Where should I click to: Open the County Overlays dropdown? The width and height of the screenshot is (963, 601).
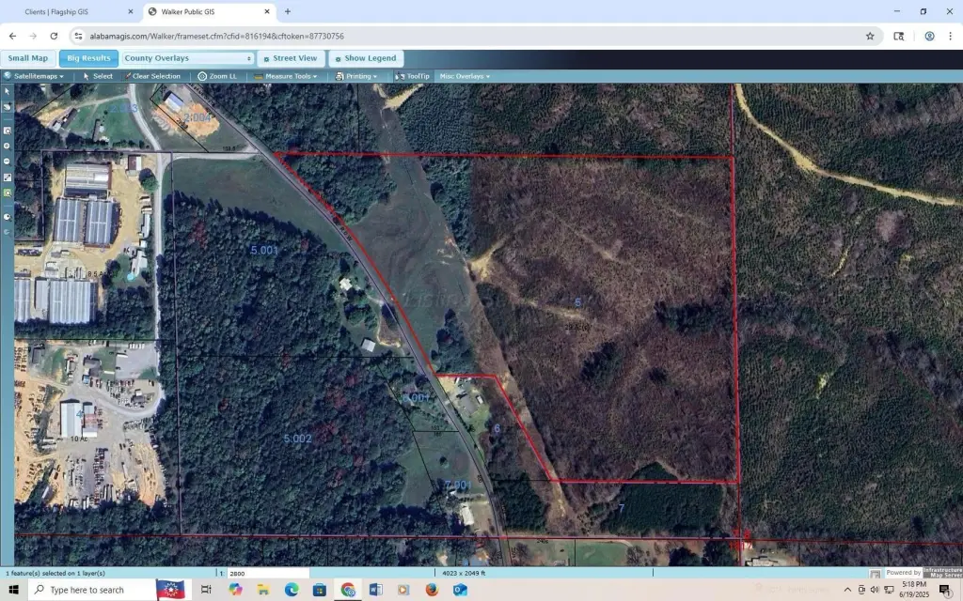(188, 58)
